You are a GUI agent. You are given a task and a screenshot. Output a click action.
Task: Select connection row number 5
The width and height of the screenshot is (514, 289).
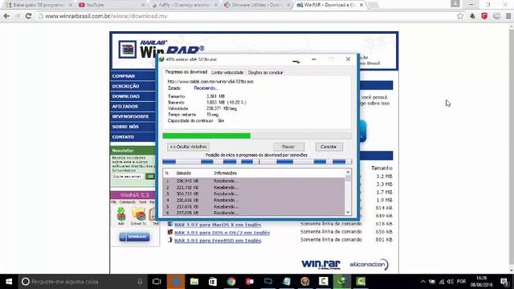pyautogui.click(x=254, y=207)
